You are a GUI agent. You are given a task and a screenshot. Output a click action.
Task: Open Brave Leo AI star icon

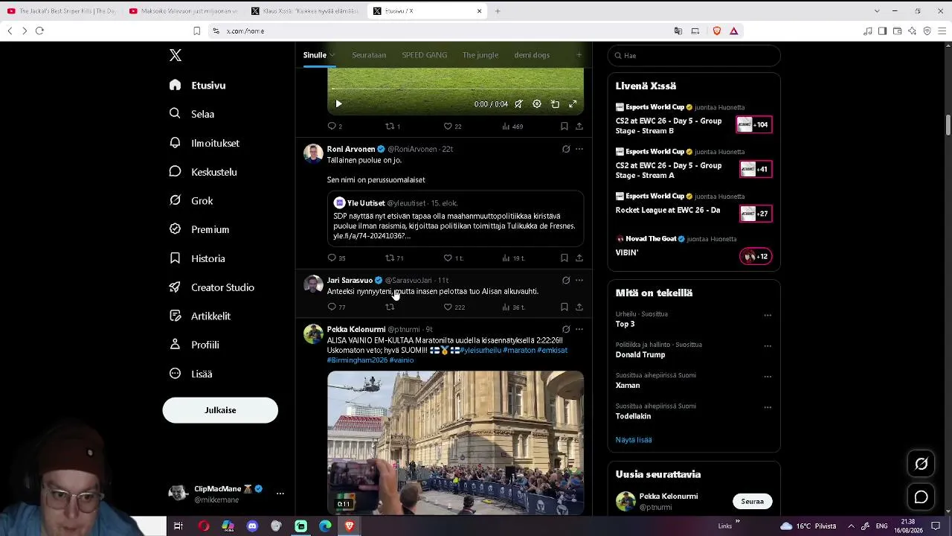(x=912, y=31)
